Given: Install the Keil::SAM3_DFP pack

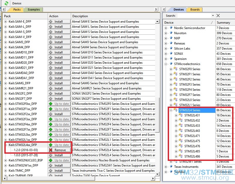Looking at the screenshot, I should click(x=59, y=42).
